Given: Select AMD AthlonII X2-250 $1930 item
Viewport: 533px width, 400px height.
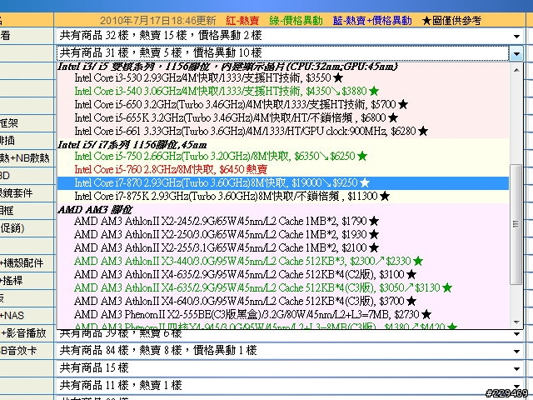Looking at the screenshot, I should (x=283, y=235).
